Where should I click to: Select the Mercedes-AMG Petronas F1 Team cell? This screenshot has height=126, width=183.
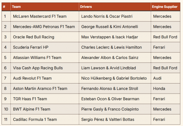click(x=44, y=27)
